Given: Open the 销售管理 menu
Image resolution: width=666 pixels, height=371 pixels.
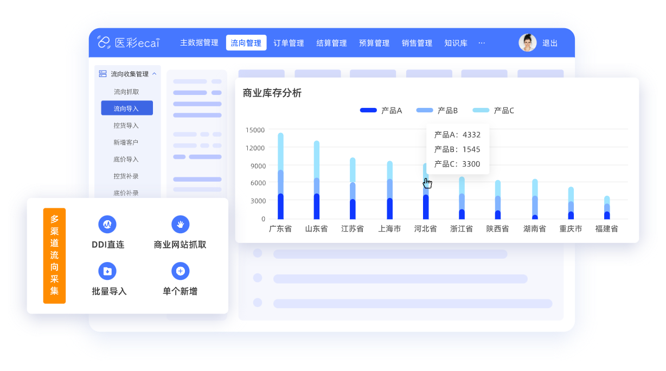Looking at the screenshot, I should tap(417, 43).
